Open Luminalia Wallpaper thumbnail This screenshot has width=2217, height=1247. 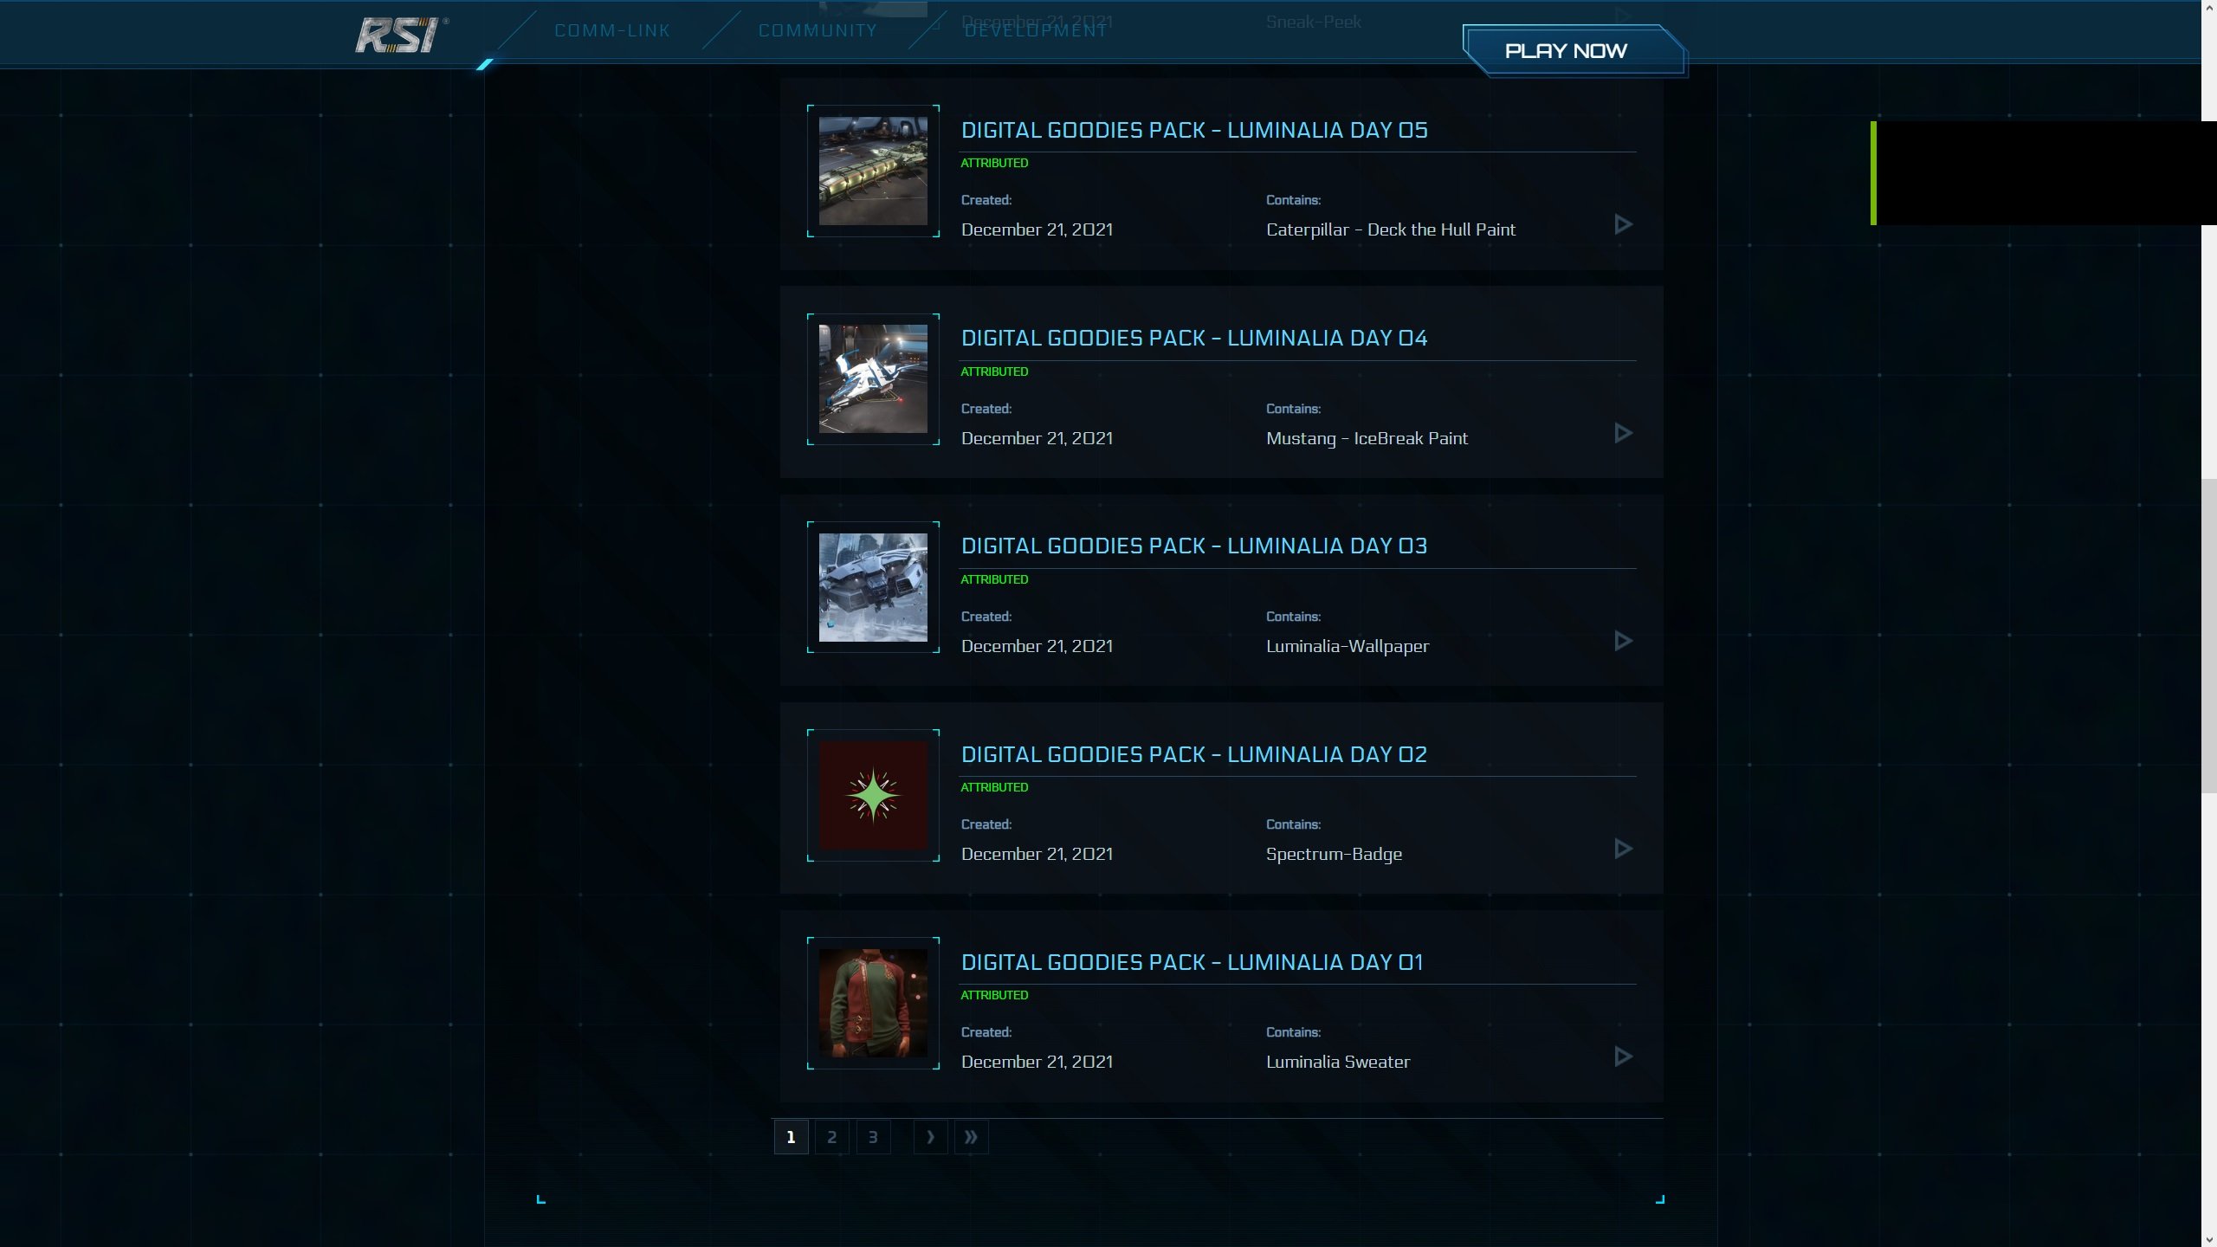(x=873, y=587)
